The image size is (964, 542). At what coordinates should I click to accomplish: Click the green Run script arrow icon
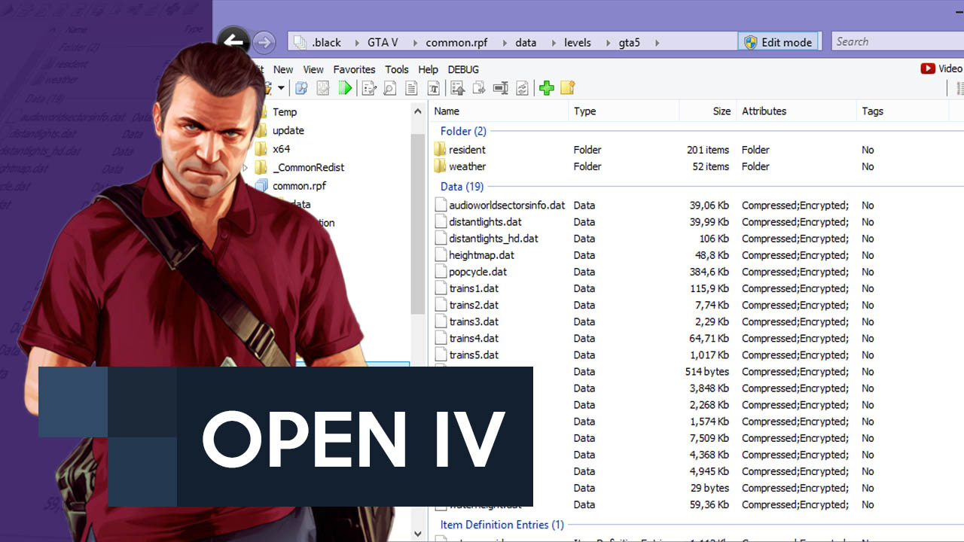click(x=345, y=88)
